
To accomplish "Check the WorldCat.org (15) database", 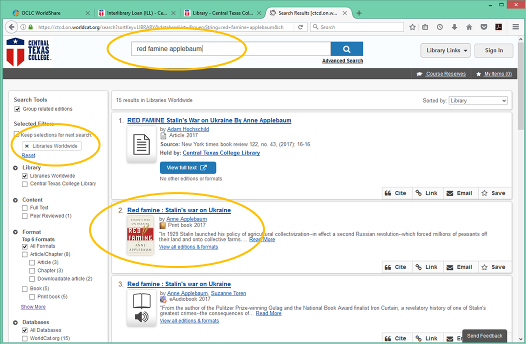I will coord(25,338).
